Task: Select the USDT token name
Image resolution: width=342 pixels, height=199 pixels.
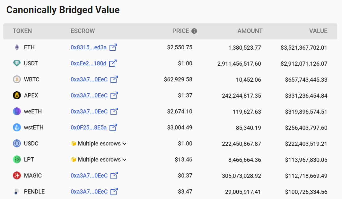Action: [x=31, y=63]
